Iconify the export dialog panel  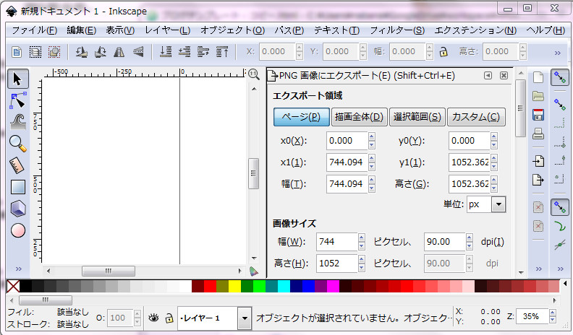(488, 76)
